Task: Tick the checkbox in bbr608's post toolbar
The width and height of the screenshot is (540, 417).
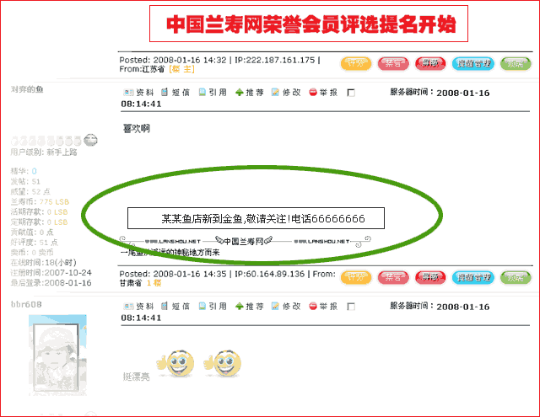Action: (351, 307)
